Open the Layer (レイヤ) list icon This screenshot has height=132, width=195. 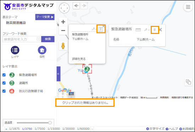[15, 50]
